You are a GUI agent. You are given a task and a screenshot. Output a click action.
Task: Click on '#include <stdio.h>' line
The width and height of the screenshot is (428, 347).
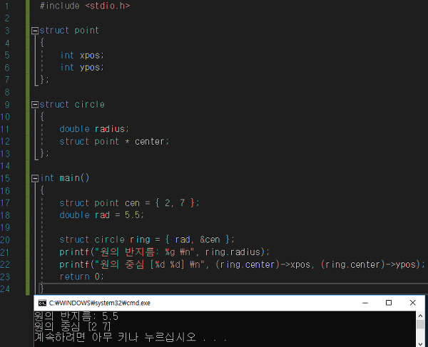point(85,6)
